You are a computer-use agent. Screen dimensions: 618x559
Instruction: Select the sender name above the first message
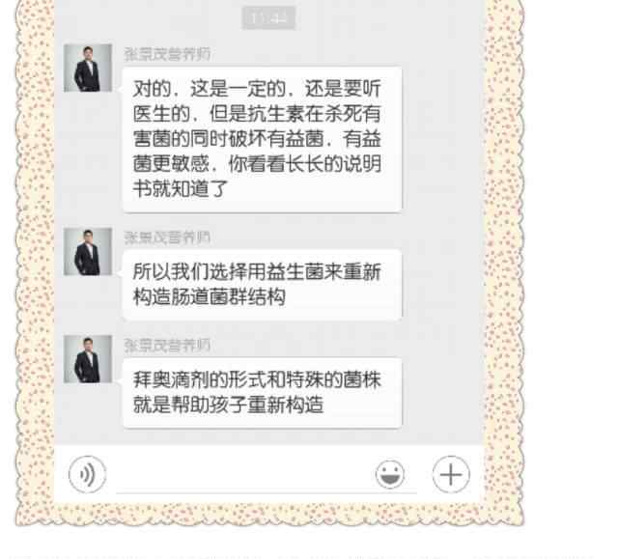[167, 54]
